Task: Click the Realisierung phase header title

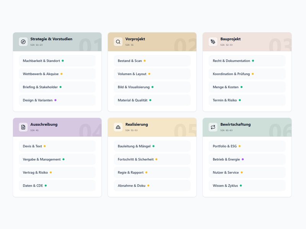Action: pyautogui.click(x=137, y=124)
